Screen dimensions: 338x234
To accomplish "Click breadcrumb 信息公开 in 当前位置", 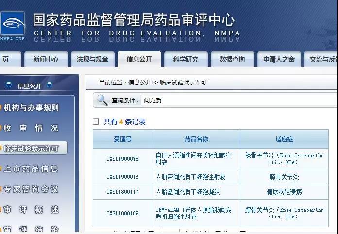I will pyautogui.click(x=140, y=83).
